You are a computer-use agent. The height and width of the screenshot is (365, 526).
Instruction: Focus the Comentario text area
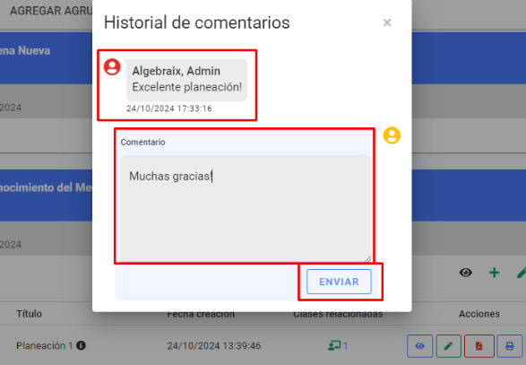click(x=246, y=208)
